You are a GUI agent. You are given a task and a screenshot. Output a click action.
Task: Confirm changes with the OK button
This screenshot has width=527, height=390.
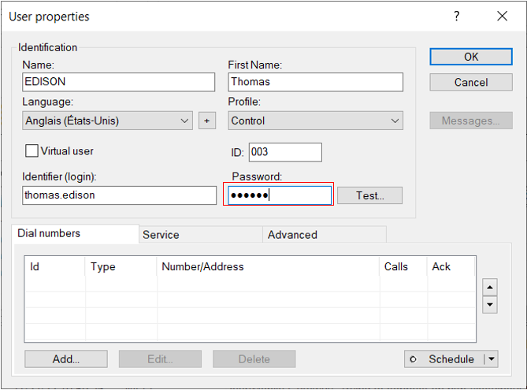[x=471, y=57]
